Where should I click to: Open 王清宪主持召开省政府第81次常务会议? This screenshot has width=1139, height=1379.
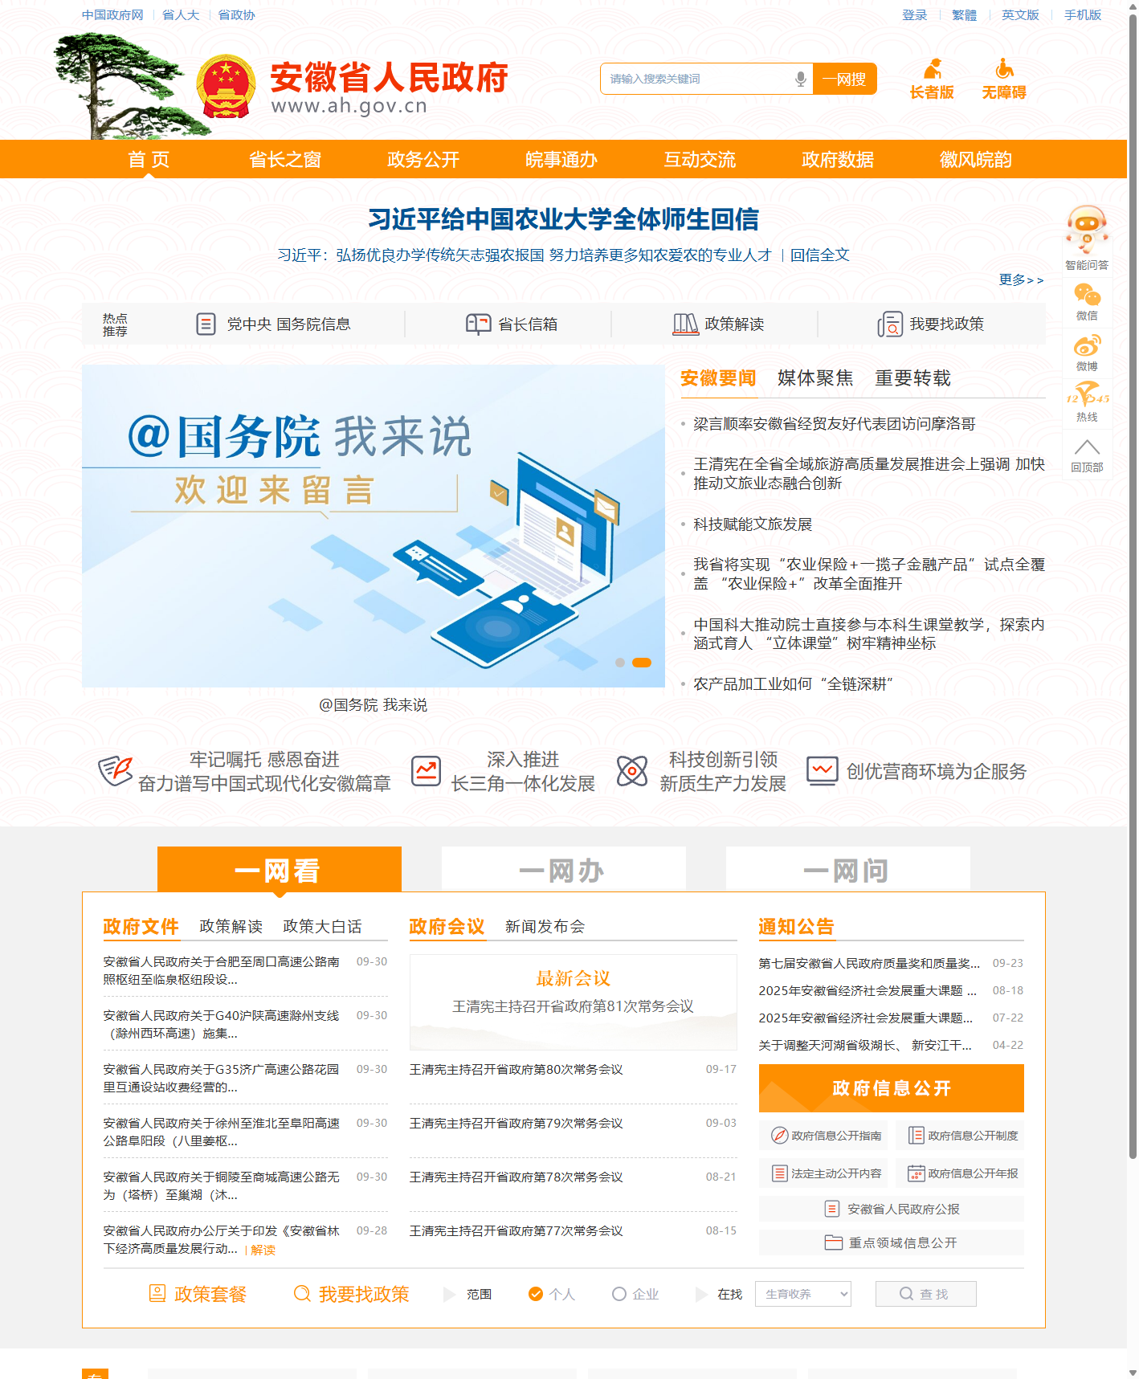(574, 1006)
